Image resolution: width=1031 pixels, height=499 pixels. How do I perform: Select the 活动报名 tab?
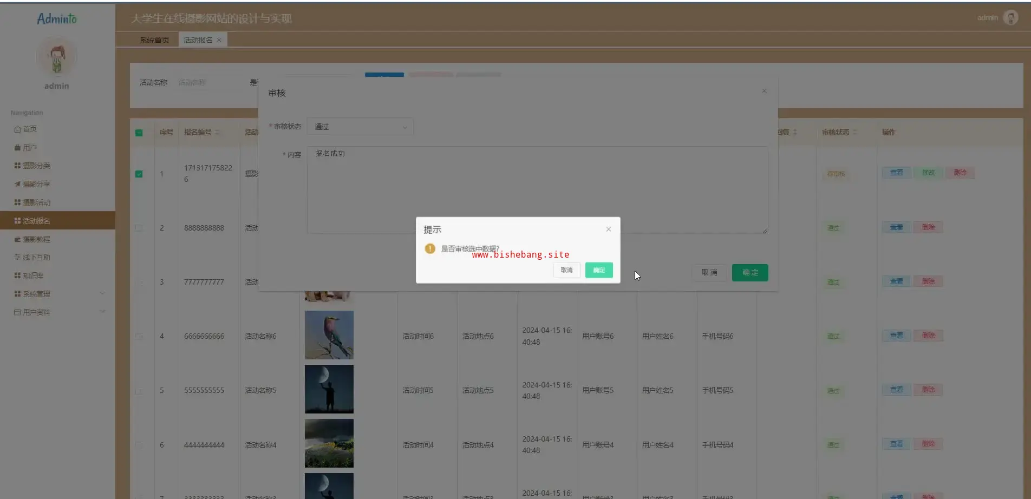tap(203, 40)
